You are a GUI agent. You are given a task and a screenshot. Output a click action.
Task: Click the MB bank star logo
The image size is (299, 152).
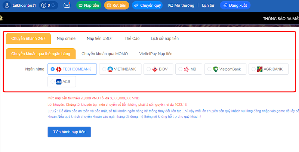click(x=186, y=69)
